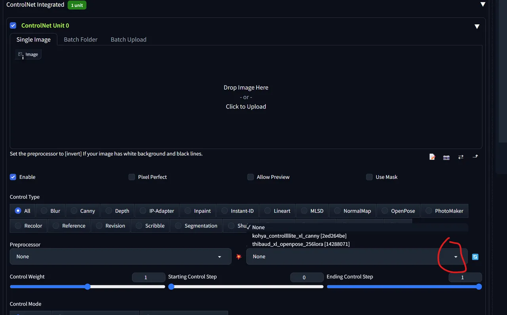Switch to the Batch Upload tab

[x=128, y=40]
